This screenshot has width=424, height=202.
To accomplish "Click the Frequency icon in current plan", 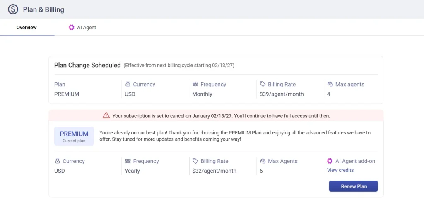I will point(128,161).
